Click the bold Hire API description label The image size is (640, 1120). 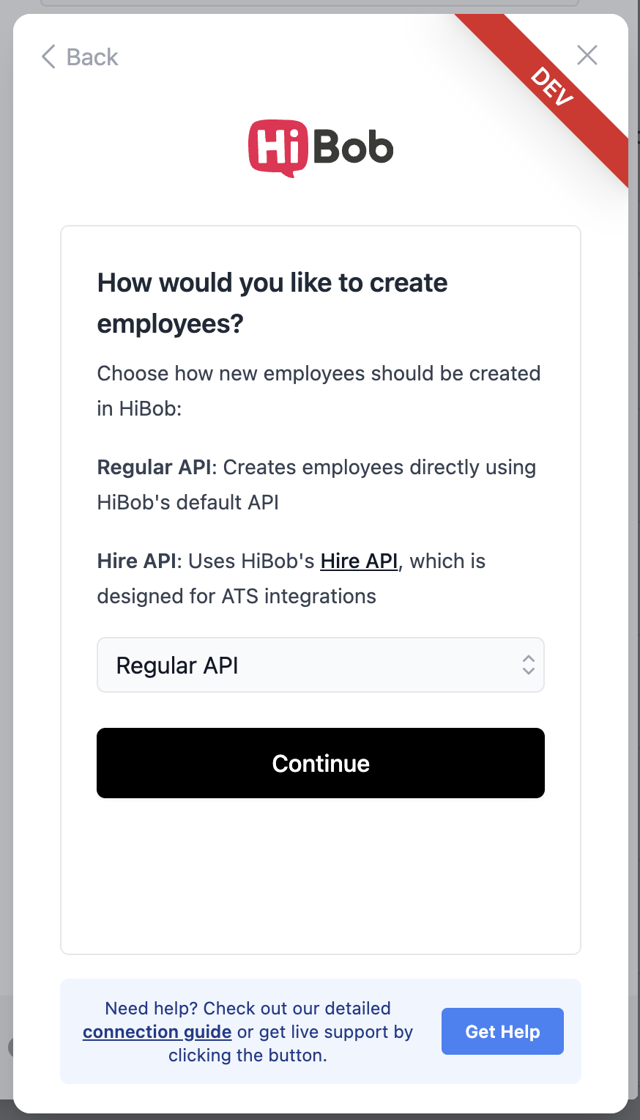137,561
